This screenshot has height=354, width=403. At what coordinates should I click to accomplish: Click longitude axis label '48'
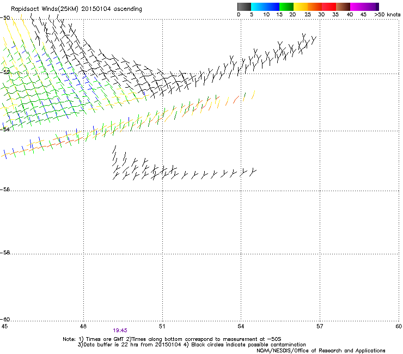click(x=83, y=326)
